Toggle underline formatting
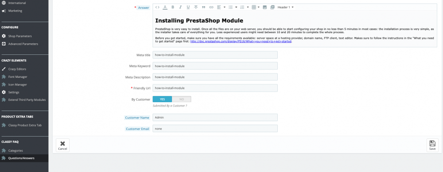 [x=188, y=8]
